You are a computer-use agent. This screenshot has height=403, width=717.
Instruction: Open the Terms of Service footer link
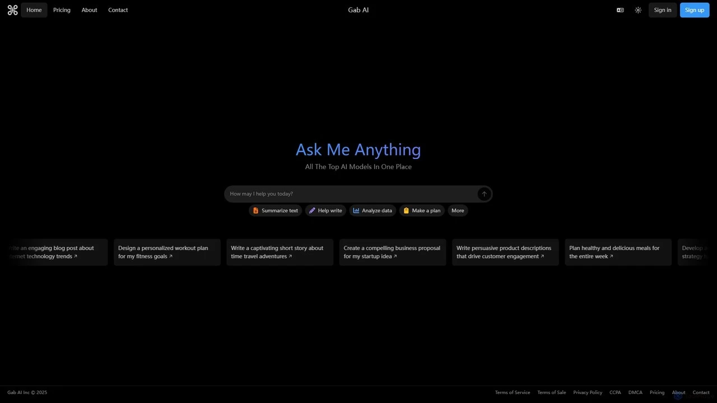513,392
